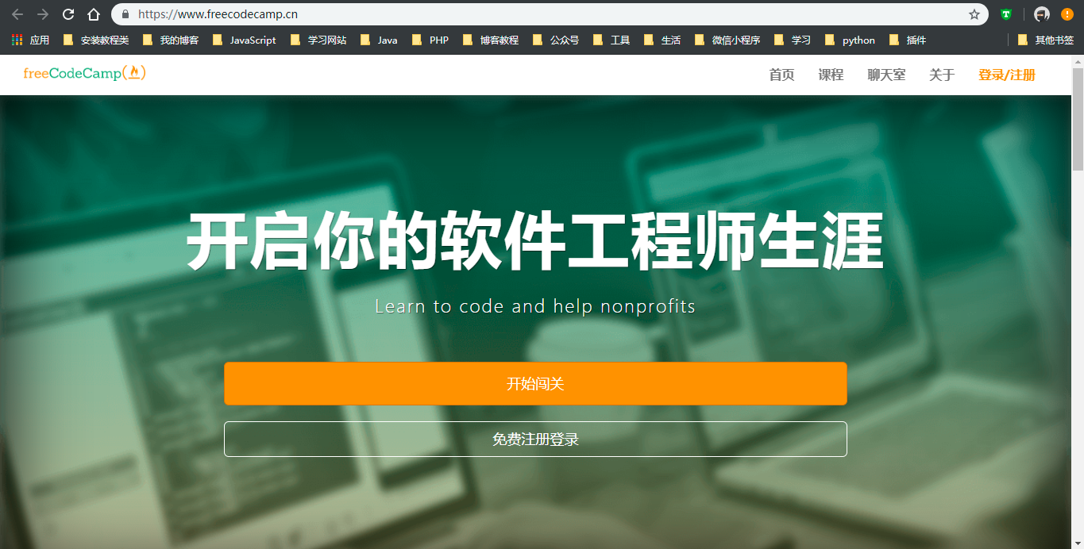Expand the 公众号 bookmark folder
The height and width of the screenshot is (549, 1084).
click(556, 40)
